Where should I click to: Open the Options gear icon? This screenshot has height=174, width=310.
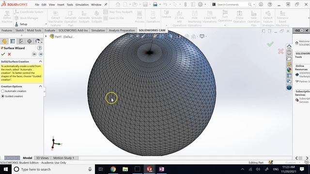pyautogui.click(x=200, y=4)
